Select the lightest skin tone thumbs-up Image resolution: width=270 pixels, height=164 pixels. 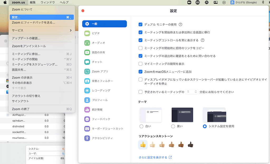tap(152, 144)
